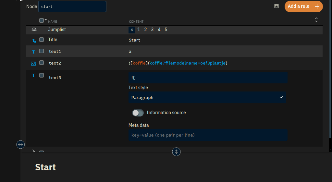Select the text2 row name

click(55, 63)
